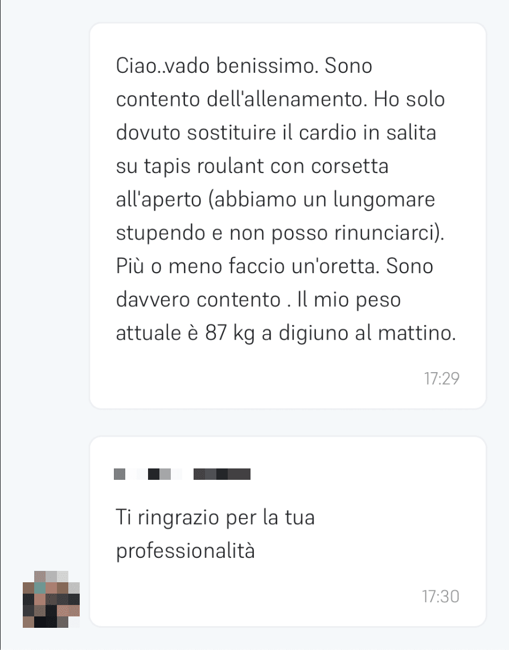
Task: Select the 17:29 timestamp
Action: coord(441,379)
